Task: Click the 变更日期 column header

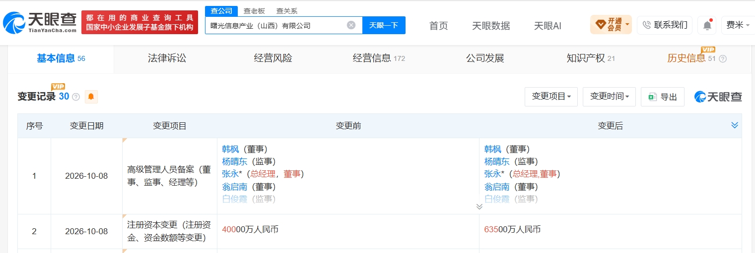Action: tap(87, 126)
